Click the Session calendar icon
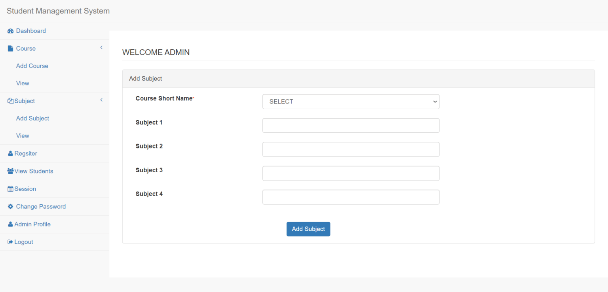The image size is (608, 292). pyautogui.click(x=10, y=189)
